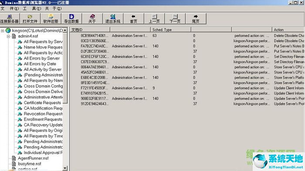
Task: Jump to last page 尾页
Action: coord(196,19)
